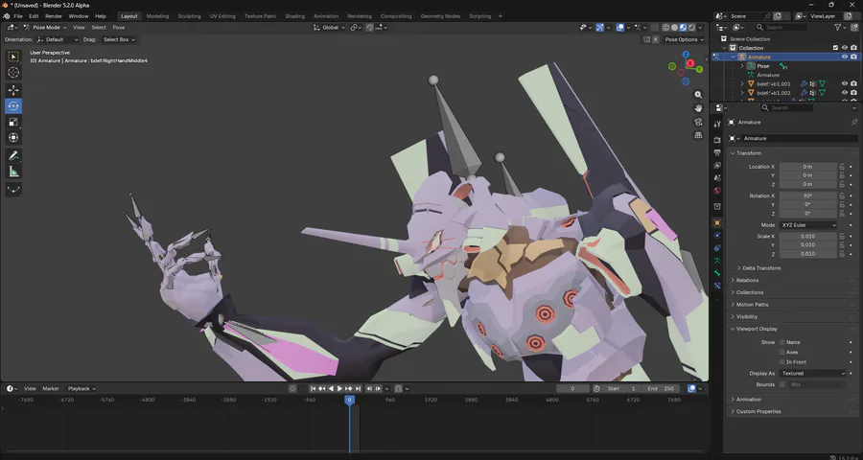Switch to the Animation workspace tab

pyautogui.click(x=326, y=16)
